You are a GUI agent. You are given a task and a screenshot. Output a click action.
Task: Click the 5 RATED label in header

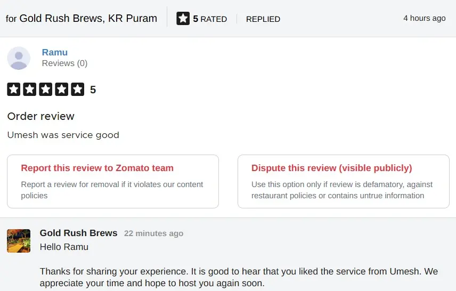coord(210,19)
